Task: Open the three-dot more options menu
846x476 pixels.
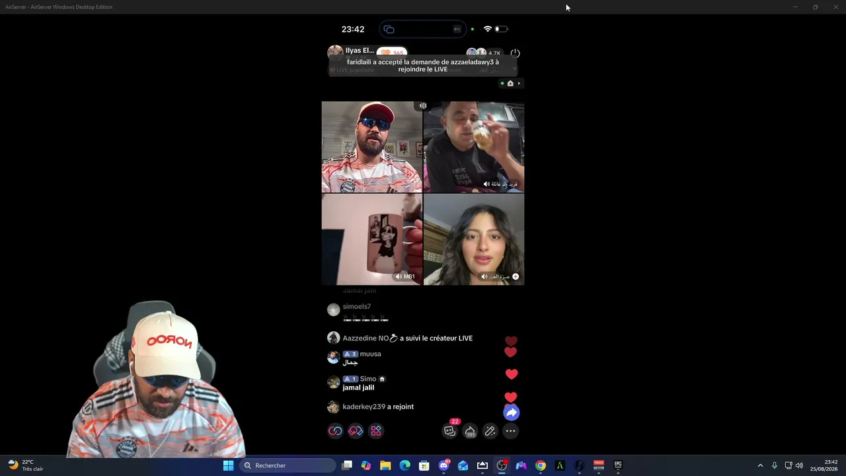Action: tap(510, 431)
